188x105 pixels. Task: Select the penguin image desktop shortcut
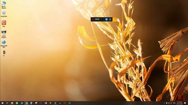[x=4, y=34]
